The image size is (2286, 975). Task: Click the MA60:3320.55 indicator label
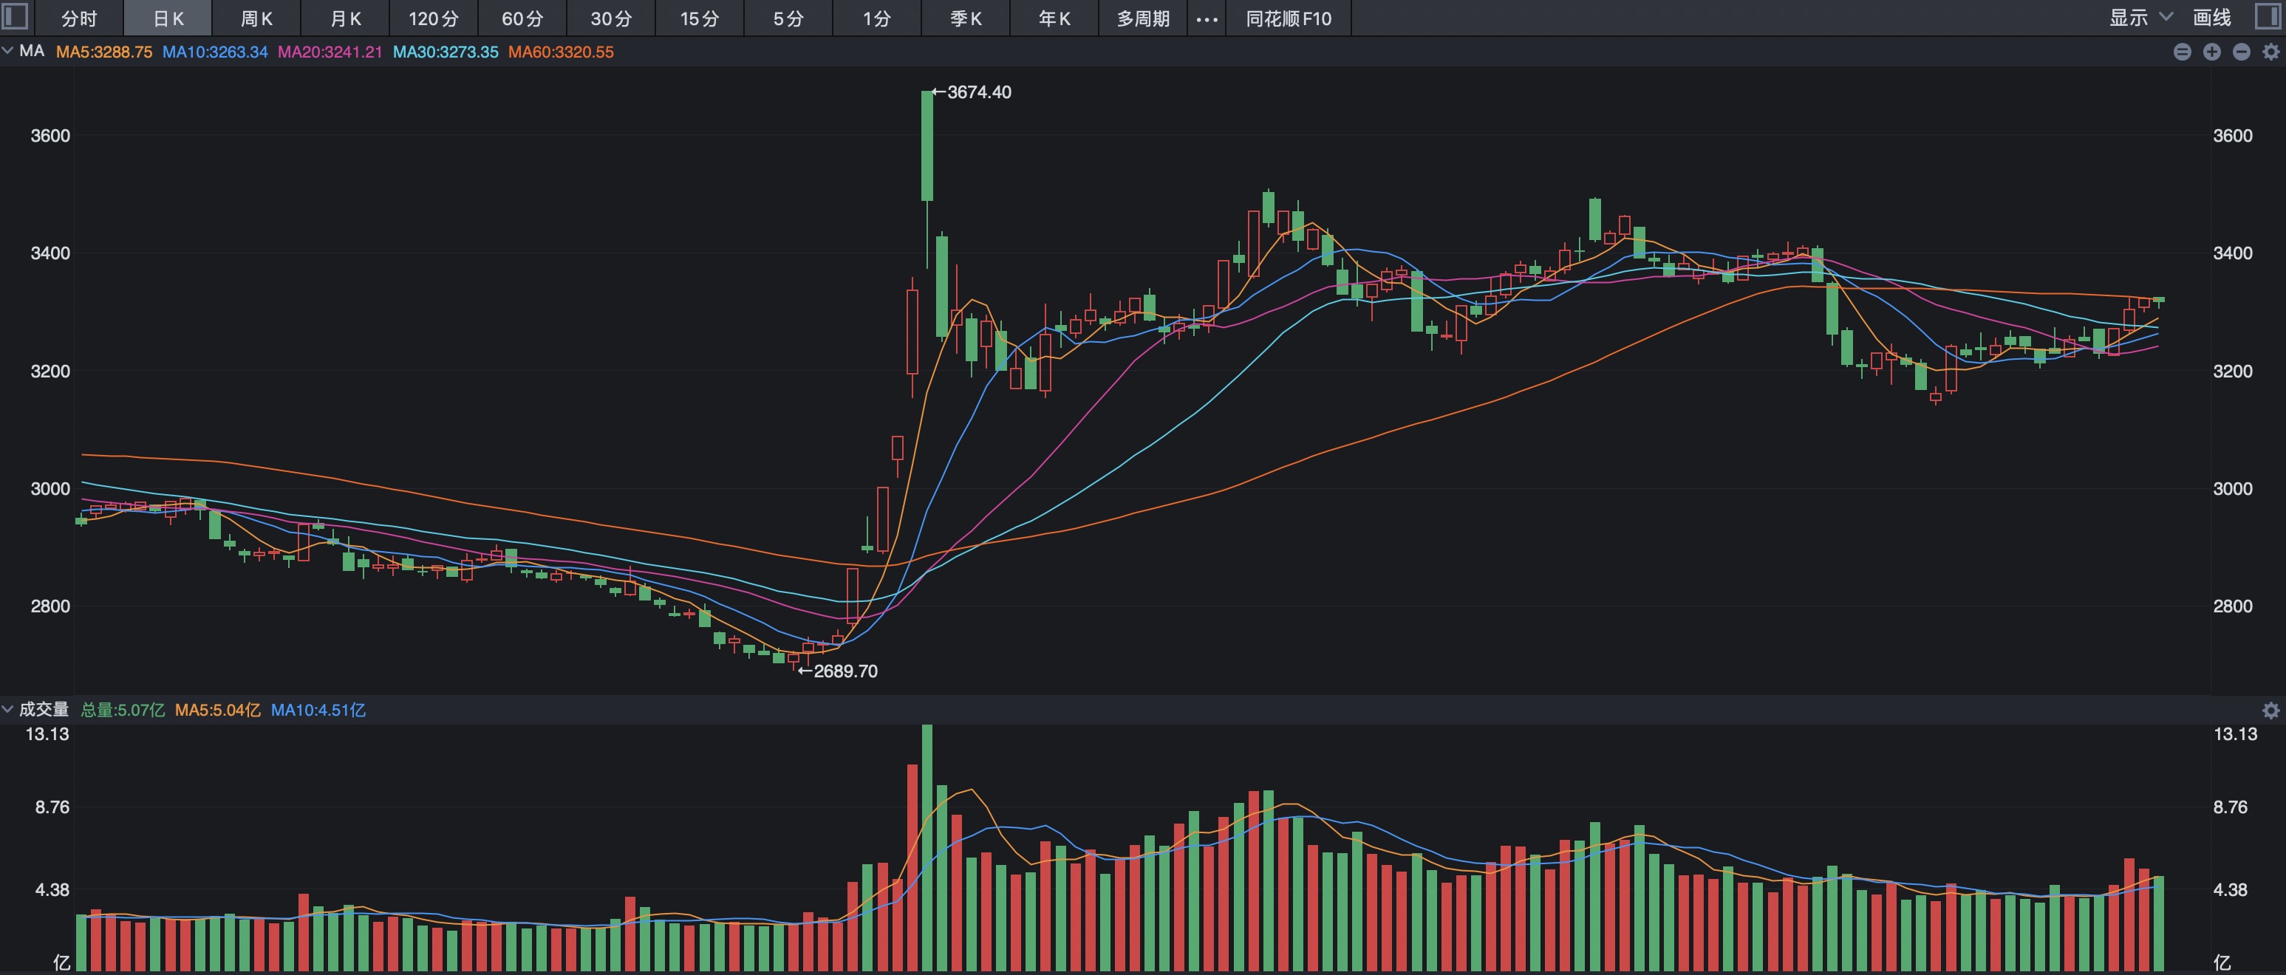(560, 52)
